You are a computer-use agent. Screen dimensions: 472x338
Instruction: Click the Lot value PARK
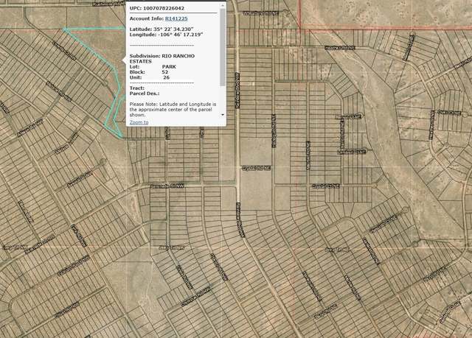169,67
